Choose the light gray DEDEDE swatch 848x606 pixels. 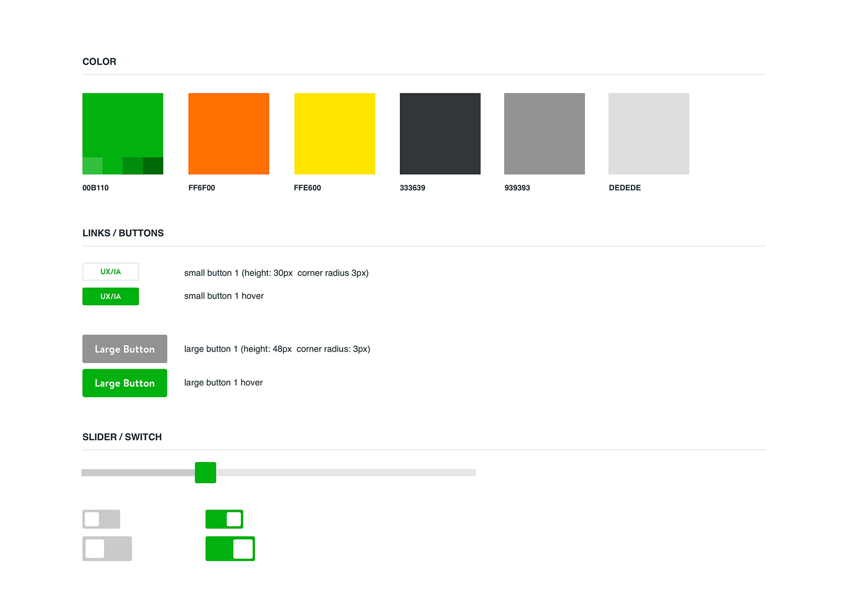649,133
